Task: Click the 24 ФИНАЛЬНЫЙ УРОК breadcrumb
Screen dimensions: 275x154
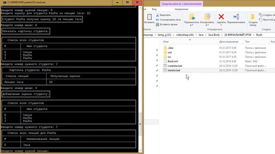Action: (x=238, y=35)
